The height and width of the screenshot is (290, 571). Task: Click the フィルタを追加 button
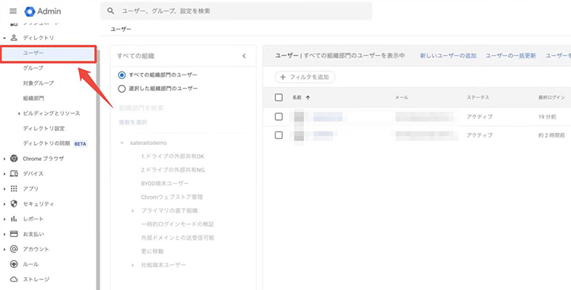click(x=305, y=77)
